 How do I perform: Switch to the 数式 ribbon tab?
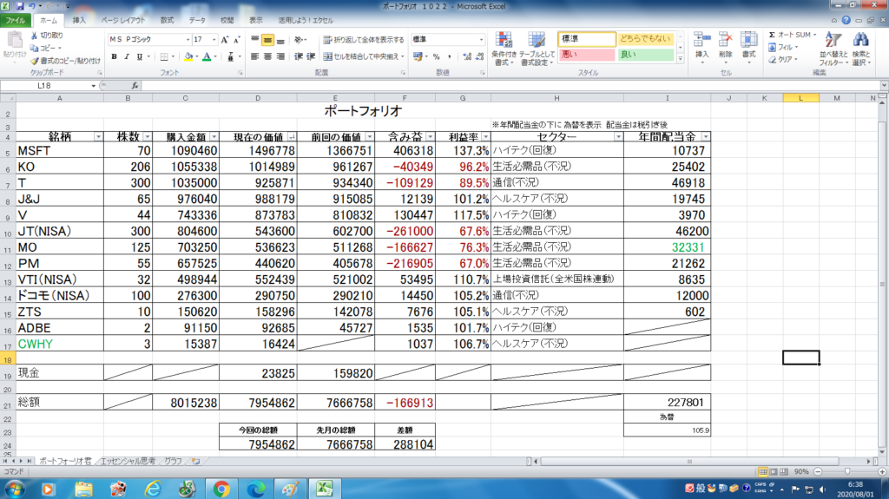tap(167, 21)
